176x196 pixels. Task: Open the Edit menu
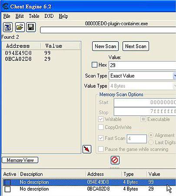20,16
